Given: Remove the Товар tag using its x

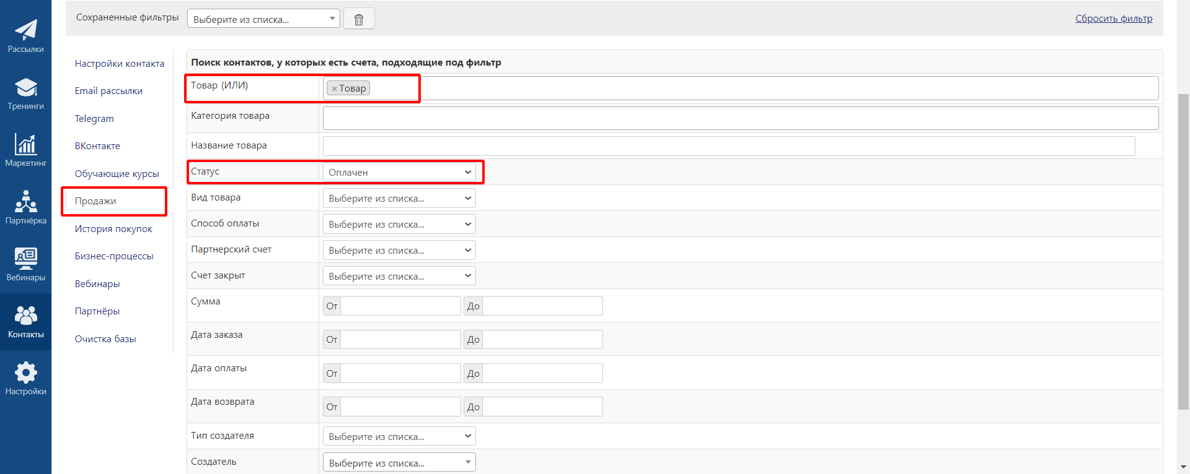Looking at the screenshot, I should (334, 88).
